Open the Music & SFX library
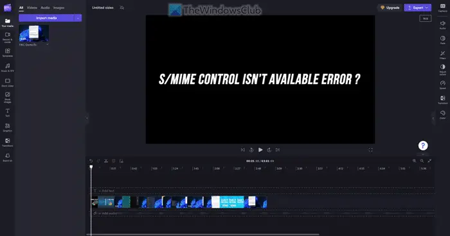 [8, 67]
